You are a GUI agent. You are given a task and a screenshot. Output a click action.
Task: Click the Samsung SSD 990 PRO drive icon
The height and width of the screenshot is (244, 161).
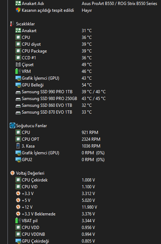click(x=18, y=93)
